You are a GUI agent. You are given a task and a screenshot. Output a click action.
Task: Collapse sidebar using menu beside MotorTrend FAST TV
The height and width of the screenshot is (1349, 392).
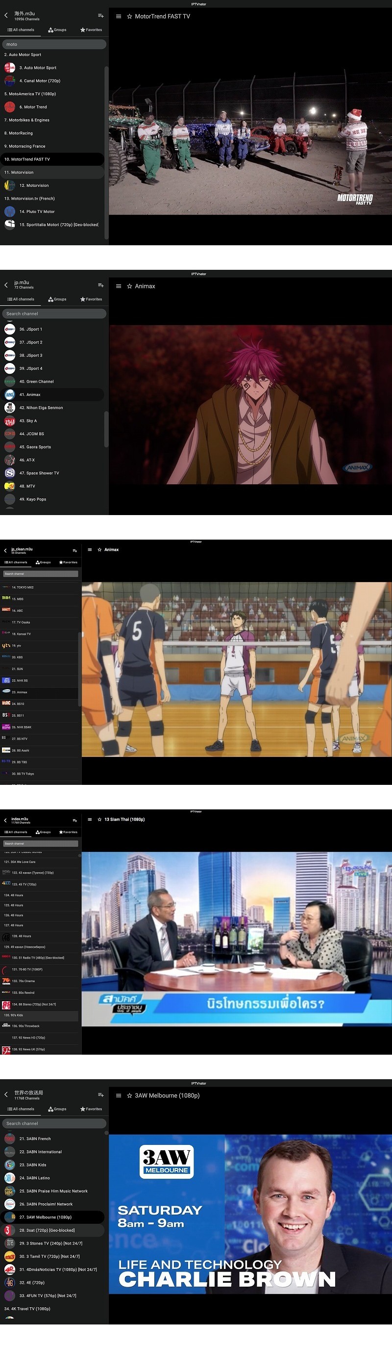click(x=118, y=16)
